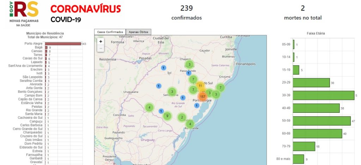Click the 30-39 age group bar
This screenshot has width=361, height=165.
coord(323,96)
